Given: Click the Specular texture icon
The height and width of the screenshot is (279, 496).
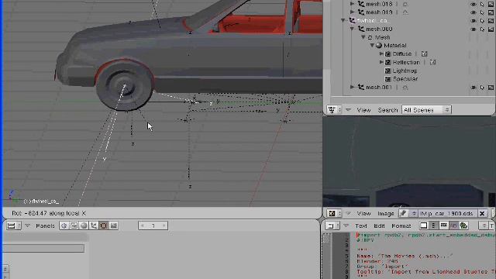Looking at the screenshot, I should (x=387, y=79).
